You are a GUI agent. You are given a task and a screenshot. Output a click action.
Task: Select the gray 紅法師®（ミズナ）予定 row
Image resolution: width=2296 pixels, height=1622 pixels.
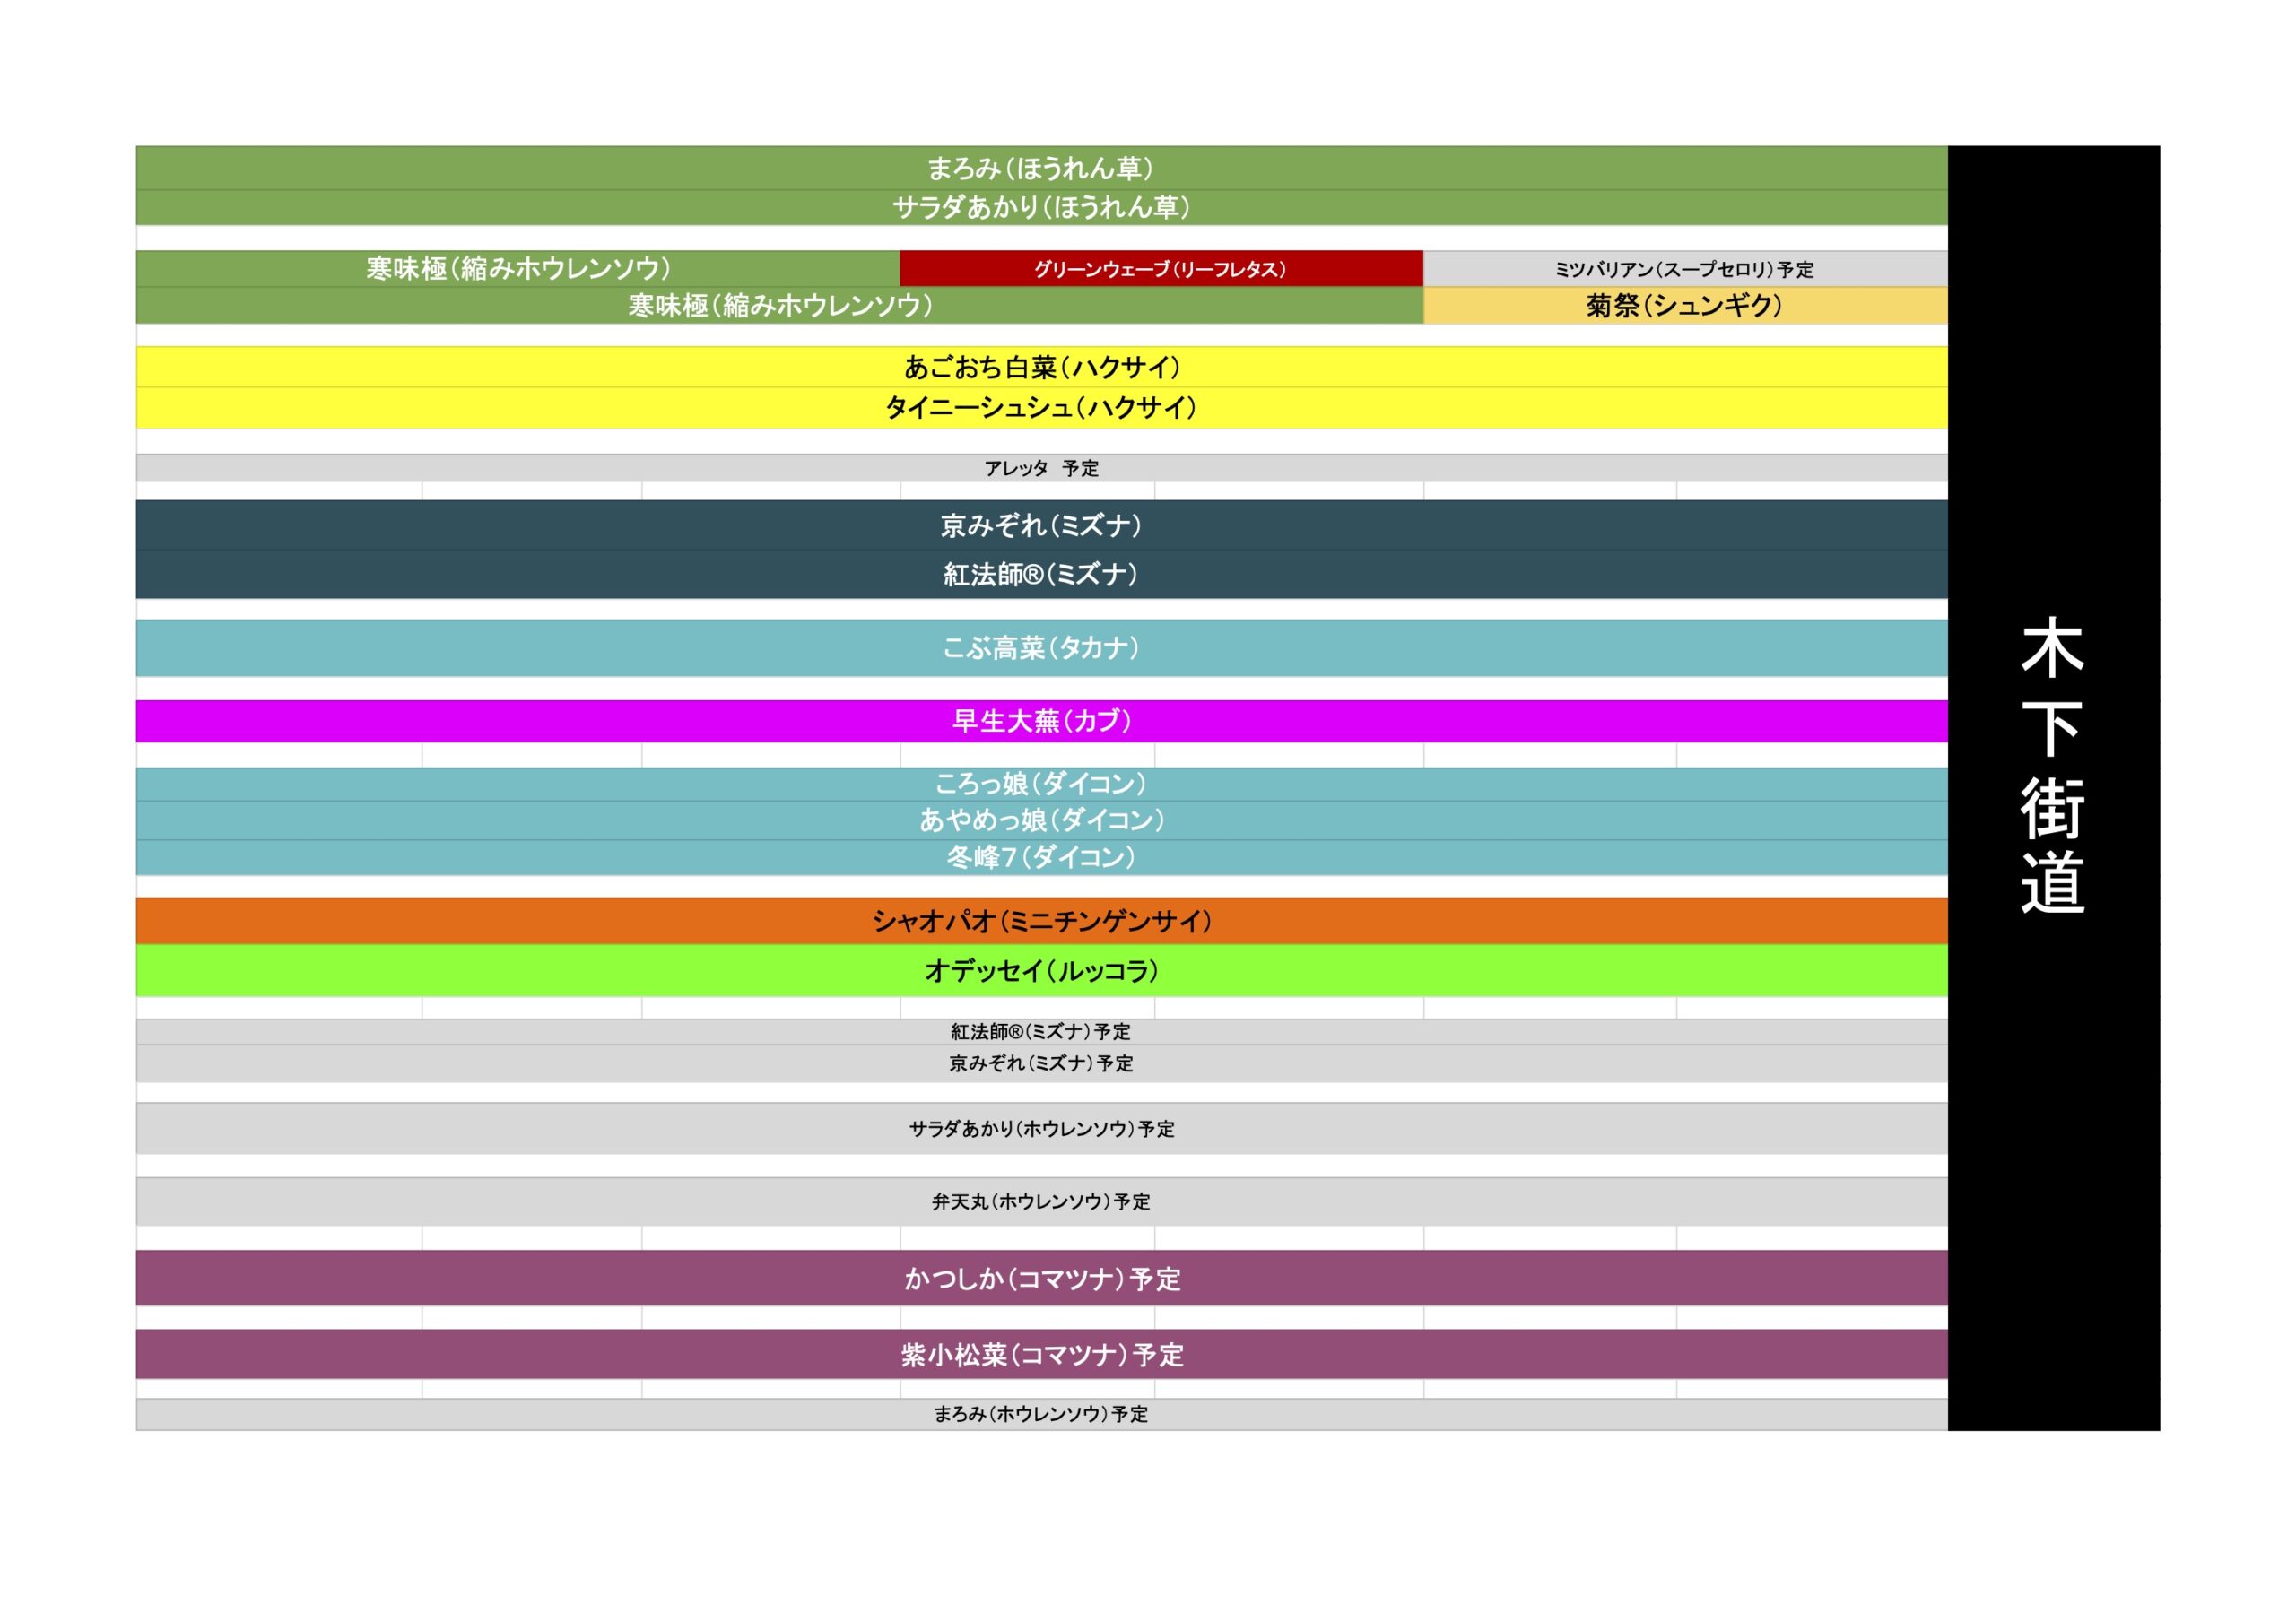pyautogui.click(x=1041, y=1032)
